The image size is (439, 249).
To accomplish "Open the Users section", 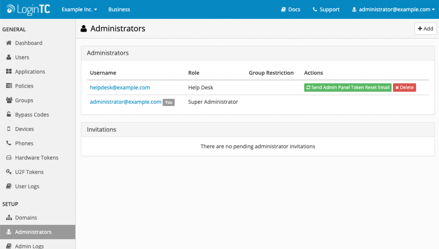I will click(22, 57).
